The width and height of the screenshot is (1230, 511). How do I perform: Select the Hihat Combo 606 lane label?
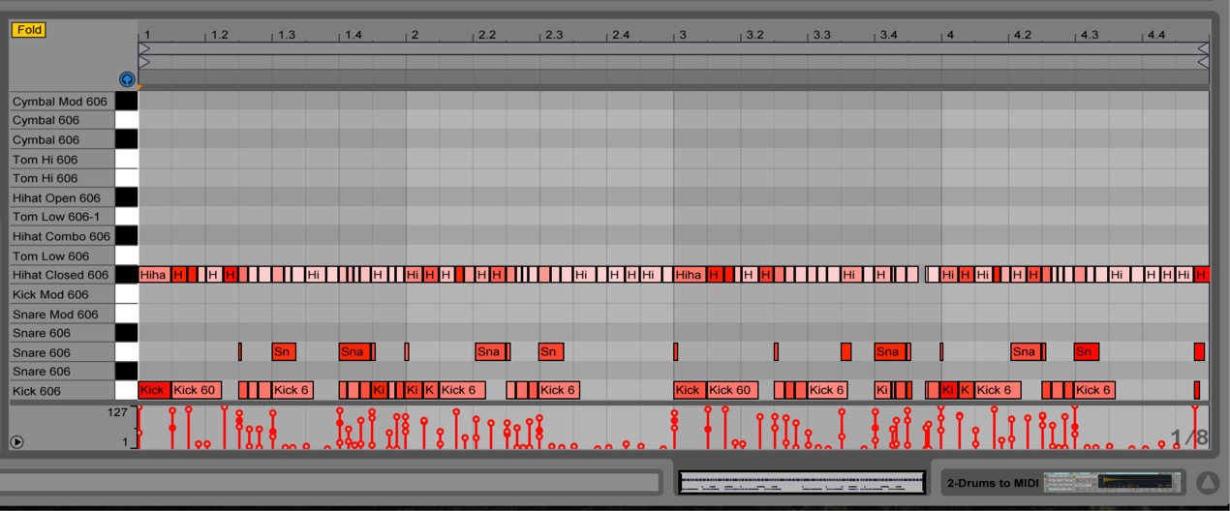coord(61,236)
